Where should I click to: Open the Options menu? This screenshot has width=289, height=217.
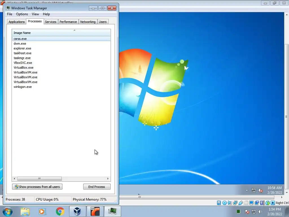coord(22,14)
